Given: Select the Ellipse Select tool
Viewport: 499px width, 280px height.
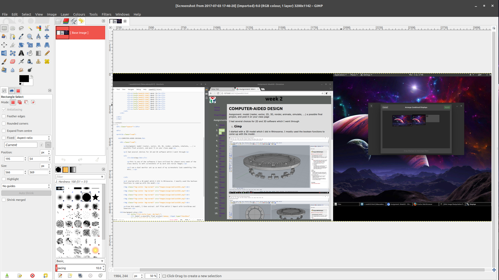Looking at the screenshot, I should pos(13,28).
